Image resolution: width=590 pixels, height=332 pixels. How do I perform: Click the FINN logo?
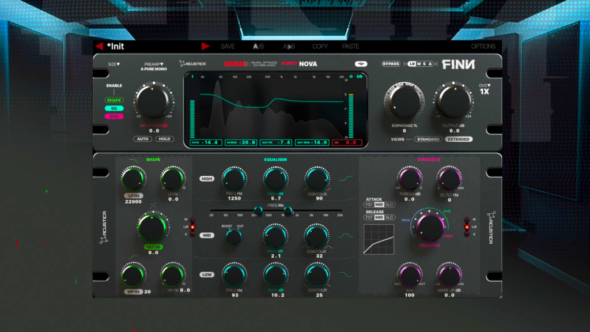point(458,65)
